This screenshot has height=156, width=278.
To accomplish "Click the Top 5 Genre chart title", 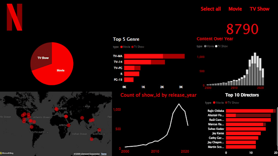I will [126, 39].
